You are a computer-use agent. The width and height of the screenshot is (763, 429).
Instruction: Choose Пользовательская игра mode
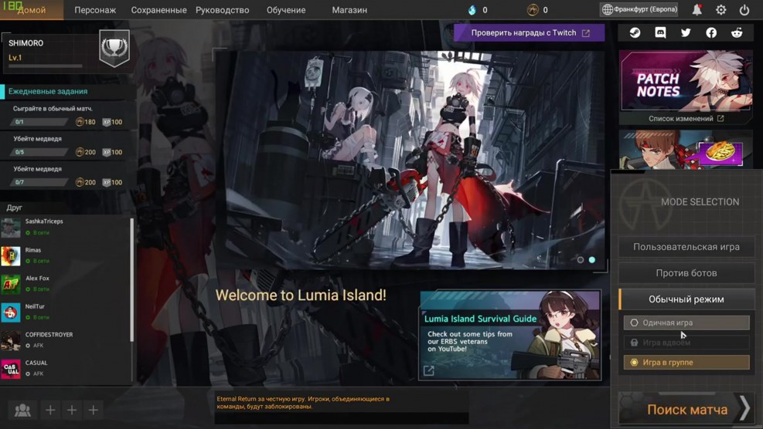[686, 247]
